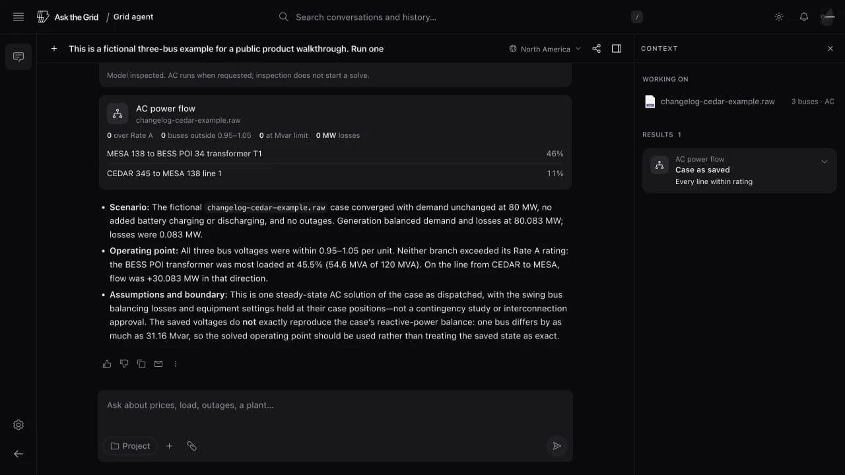Open more response options menu

coord(176,364)
